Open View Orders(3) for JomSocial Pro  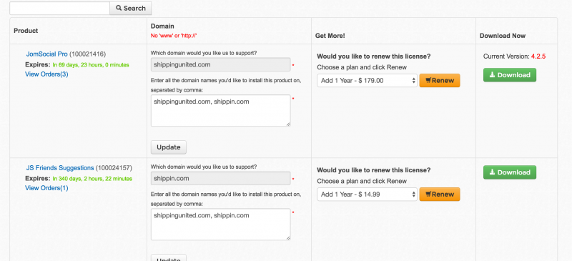pyautogui.click(x=46, y=74)
